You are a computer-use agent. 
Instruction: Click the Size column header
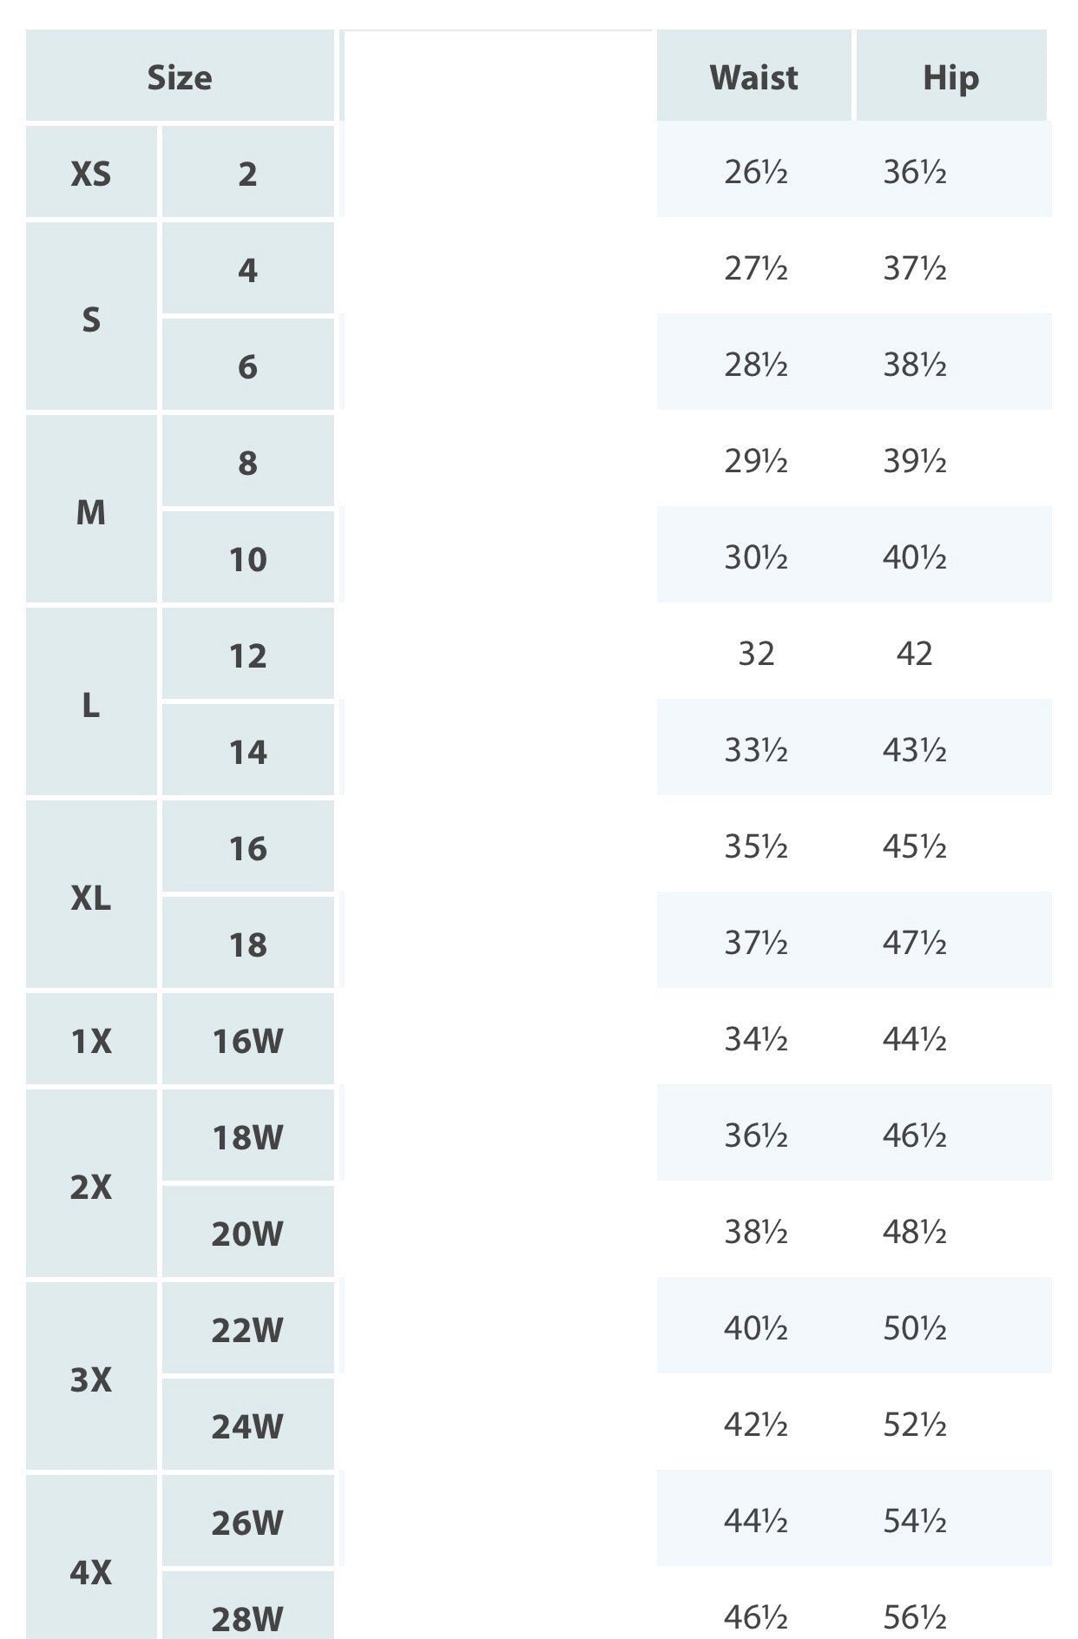pos(180,77)
